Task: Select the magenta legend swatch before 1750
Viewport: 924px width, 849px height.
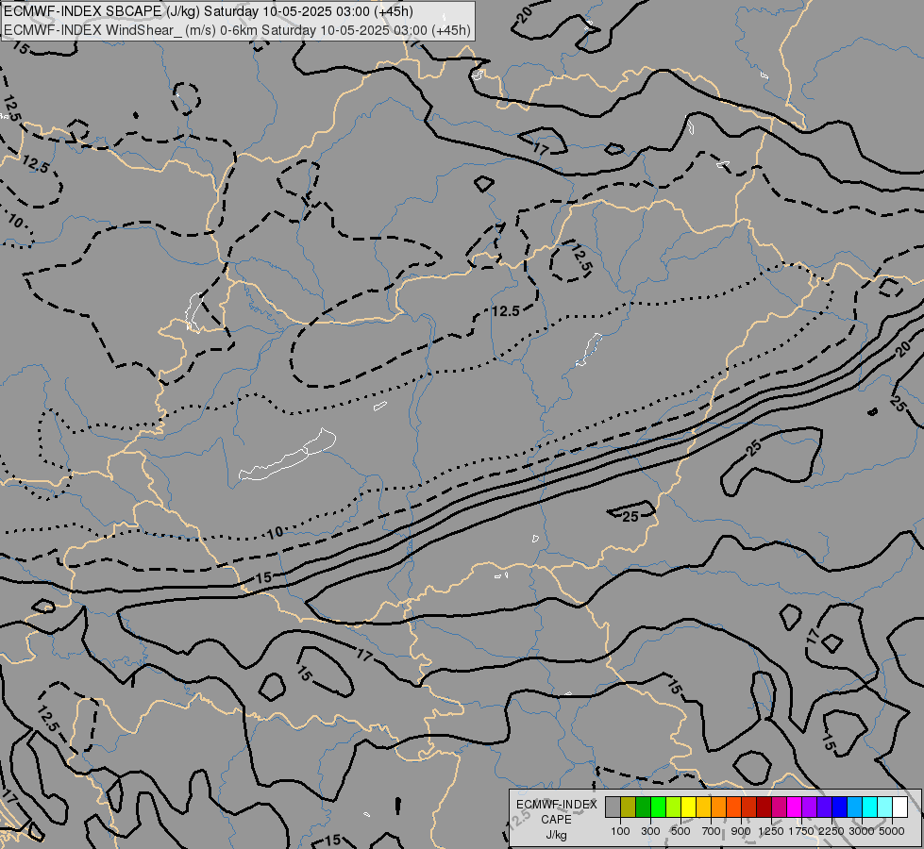Action: [x=795, y=807]
